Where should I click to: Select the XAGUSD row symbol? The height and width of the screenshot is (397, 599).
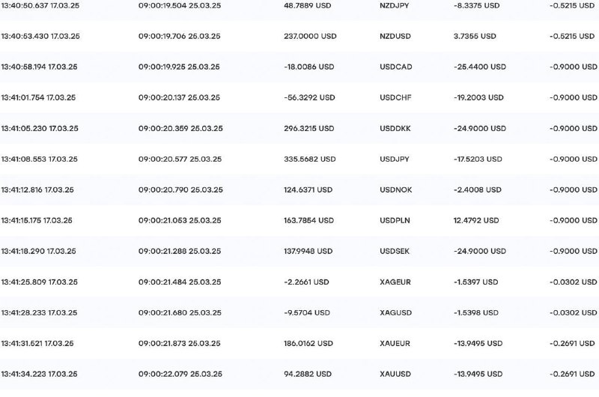[x=396, y=312]
